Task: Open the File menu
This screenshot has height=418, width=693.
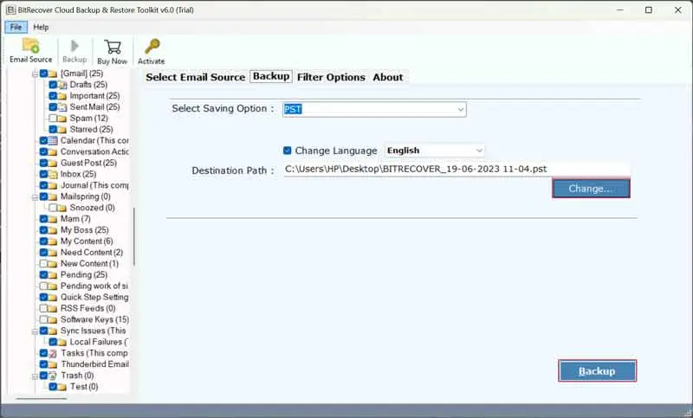Action: coord(17,27)
